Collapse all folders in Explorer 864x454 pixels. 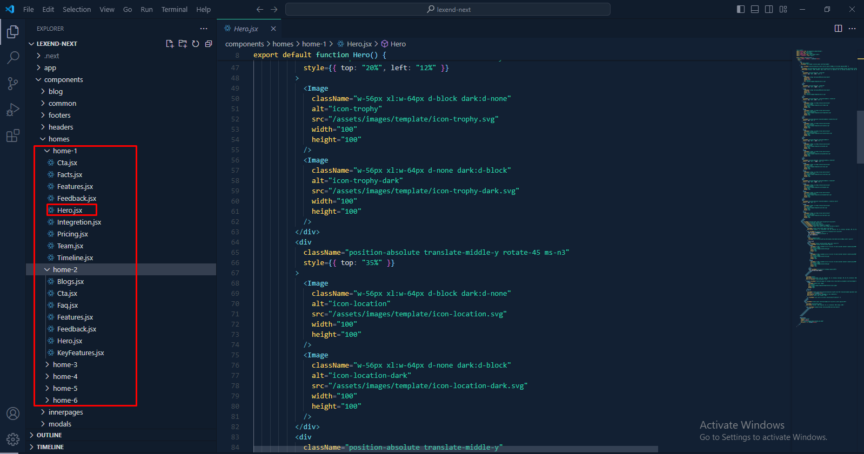(209, 44)
